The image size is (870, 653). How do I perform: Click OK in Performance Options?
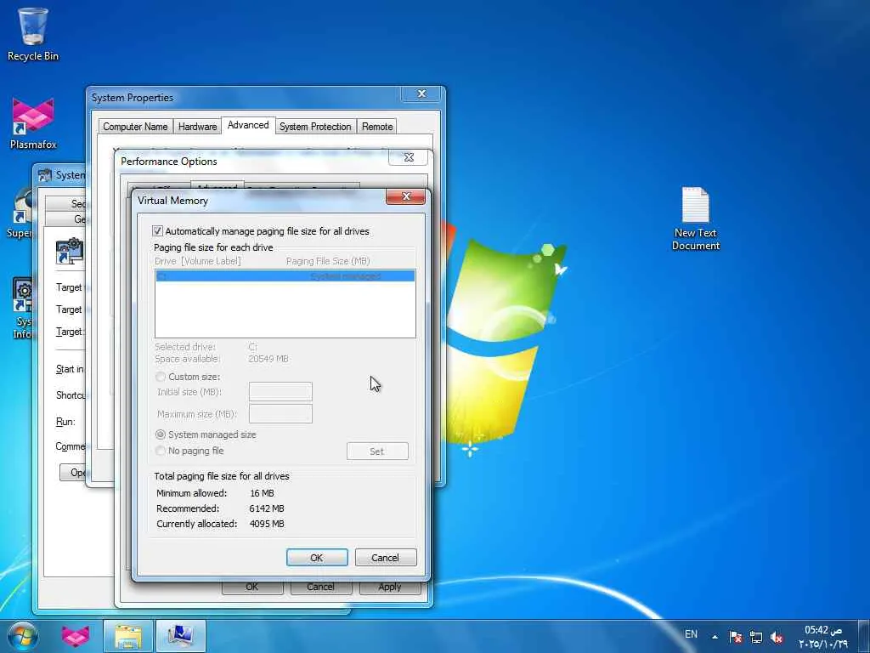point(252,588)
